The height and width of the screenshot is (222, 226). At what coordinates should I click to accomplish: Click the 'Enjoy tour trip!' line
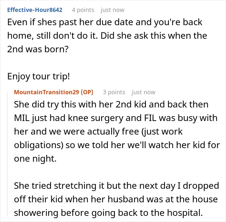pos(38,76)
